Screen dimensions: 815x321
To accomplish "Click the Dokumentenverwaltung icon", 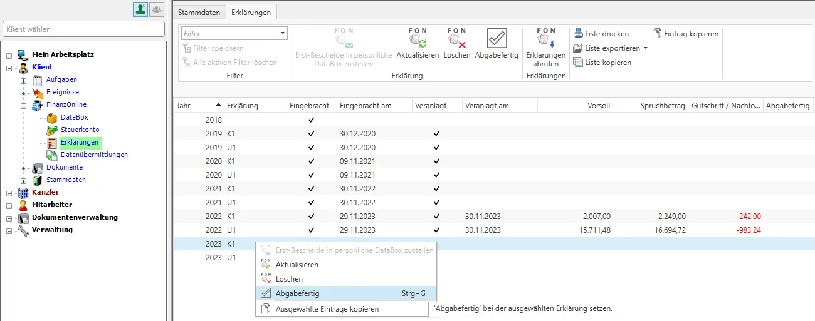I will click(x=23, y=217).
